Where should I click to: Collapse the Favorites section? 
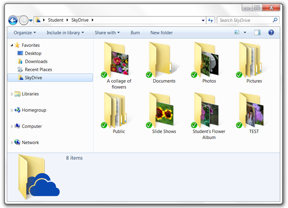[12, 45]
